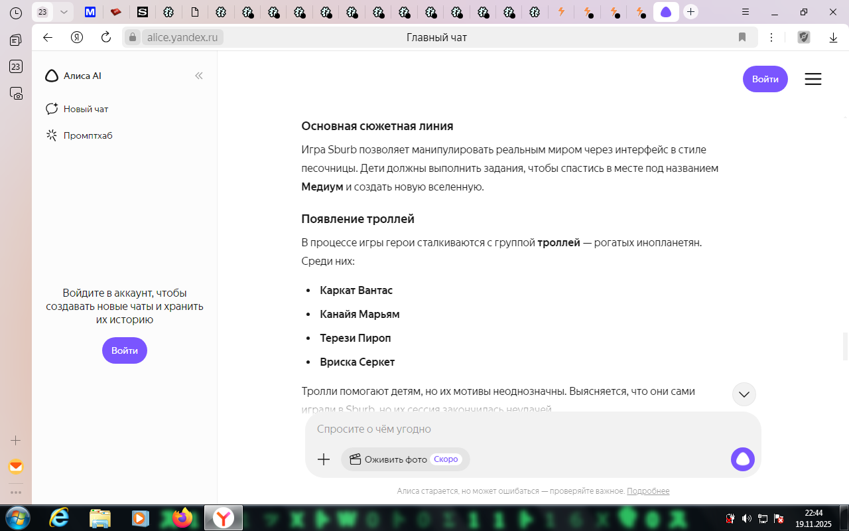The width and height of the screenshot is (849, 531).
Task: Click the bold word 'Медиум'
Action: [x=322, y=187]
